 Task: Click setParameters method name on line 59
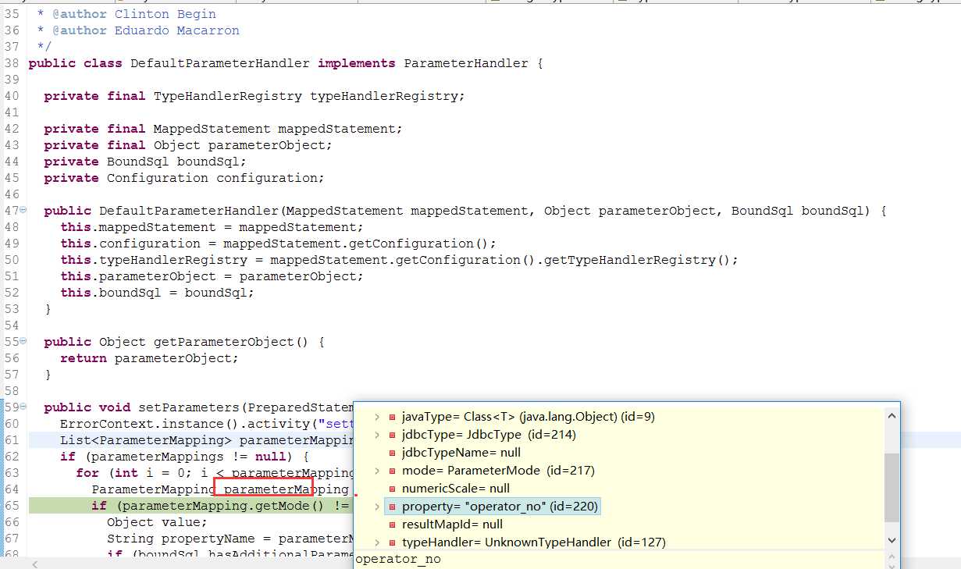(x=188, y=407)
